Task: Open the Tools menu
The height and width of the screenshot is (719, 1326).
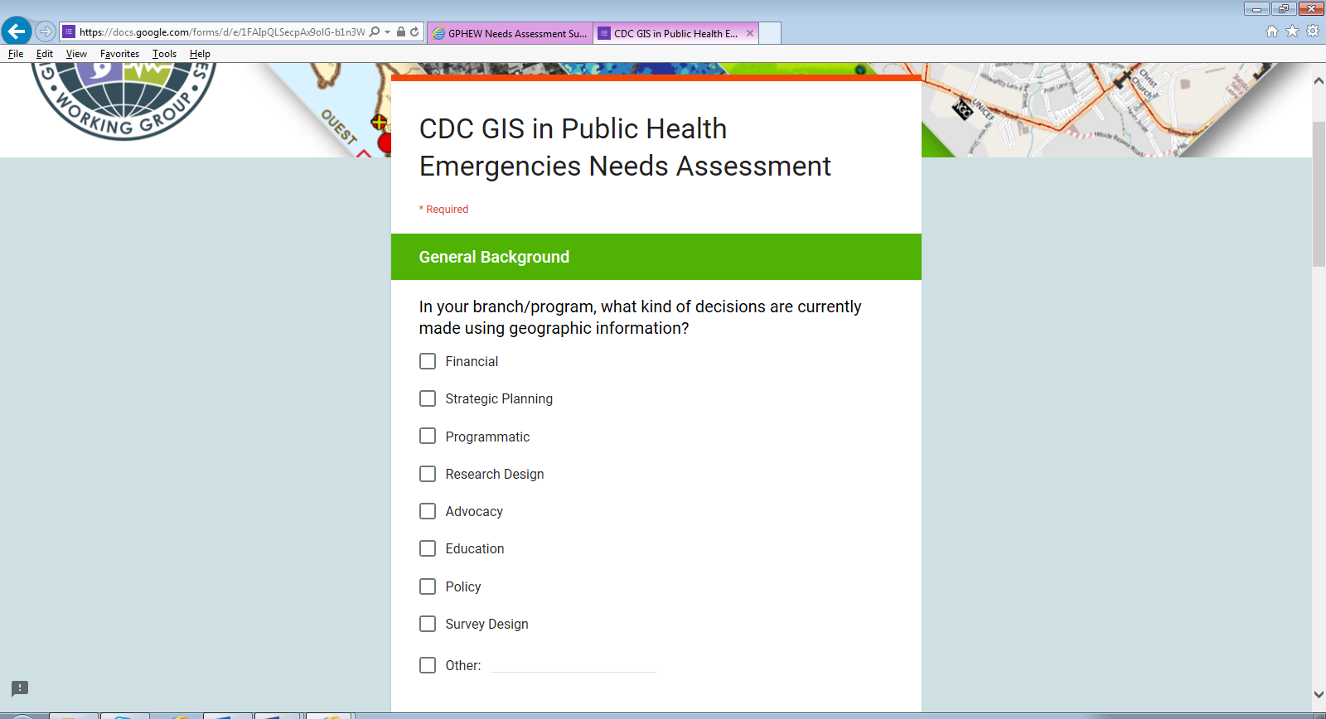Action: click(x=164, y=54)
